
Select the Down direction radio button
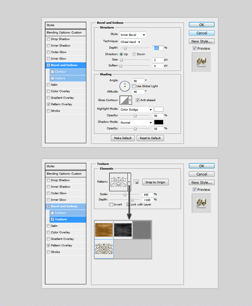click(x=134, y=54)
